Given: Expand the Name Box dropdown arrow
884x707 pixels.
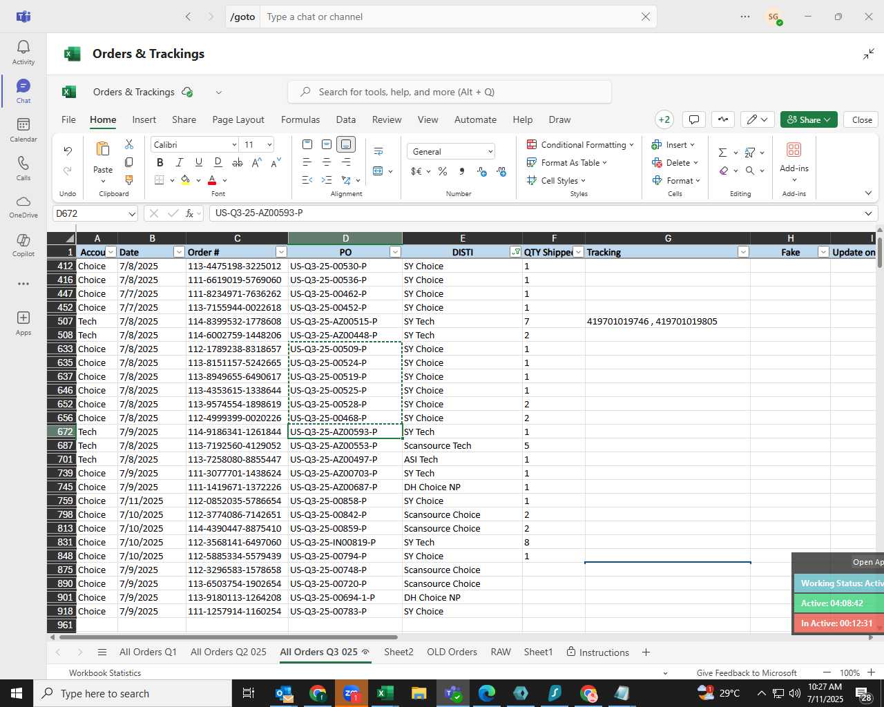Looking at the screenshot, I should tap(132, 213).
